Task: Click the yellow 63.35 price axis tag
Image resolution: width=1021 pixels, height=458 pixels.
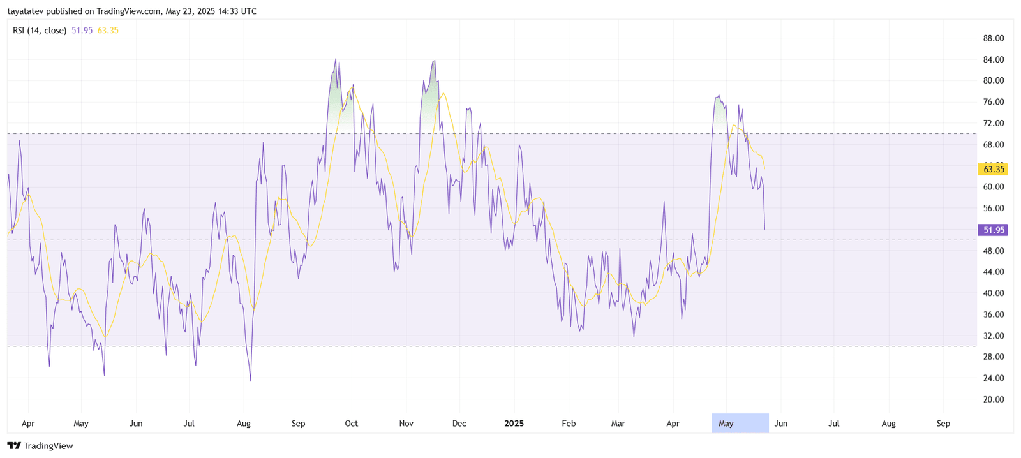Action: click(993, 169)
